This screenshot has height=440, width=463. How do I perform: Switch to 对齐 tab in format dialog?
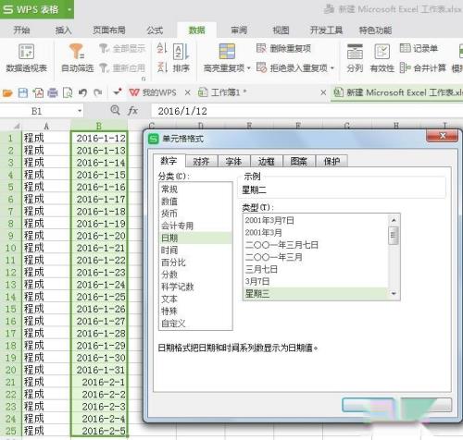201,161
